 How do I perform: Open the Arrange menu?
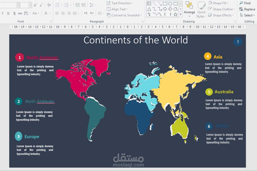(x=189, y=9)
